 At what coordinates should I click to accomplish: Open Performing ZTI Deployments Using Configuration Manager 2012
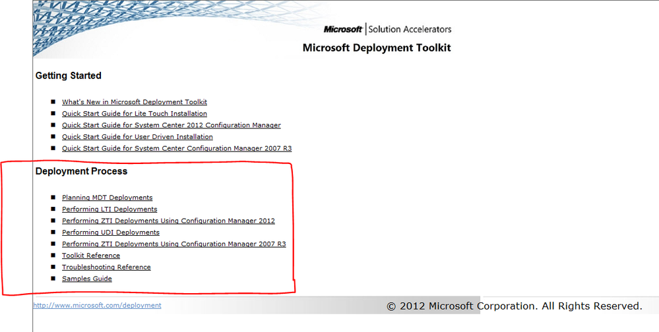(168, 221)
